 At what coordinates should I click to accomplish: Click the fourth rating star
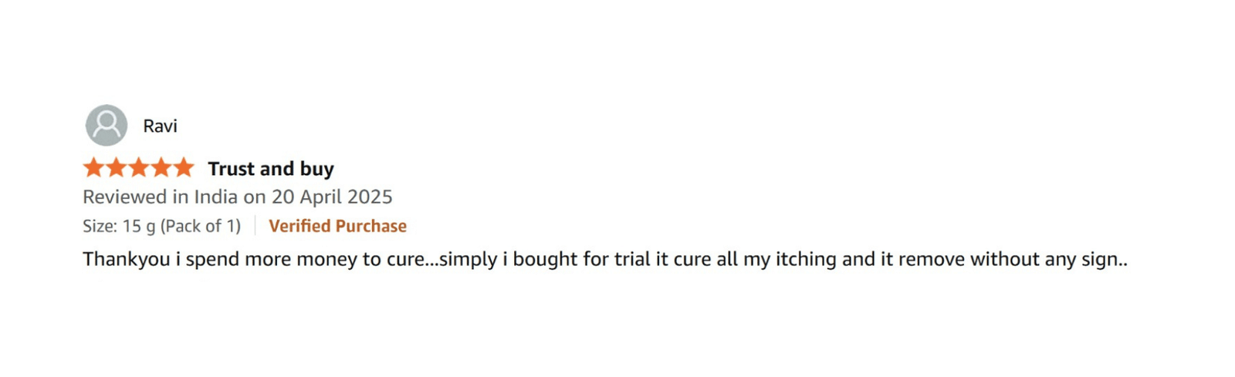click(x=161, y=167)
